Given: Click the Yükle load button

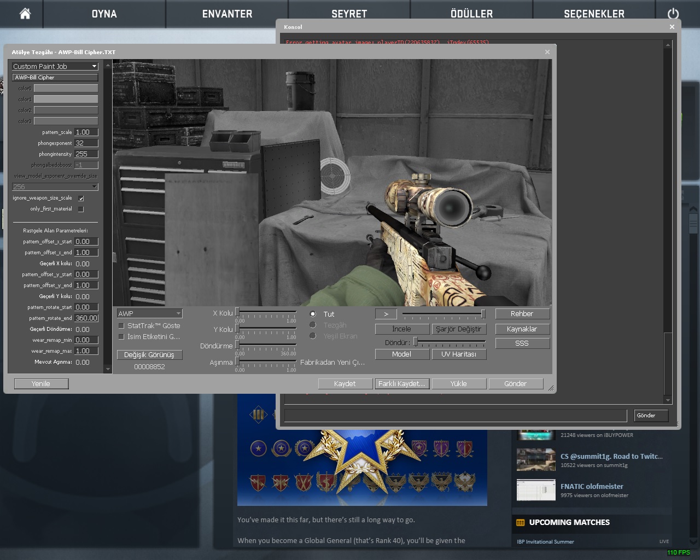Looking at the screenshot, I should [x=459, y=383].
